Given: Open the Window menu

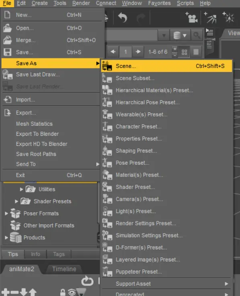Looking at the screenshot, I should click(132, 3).
